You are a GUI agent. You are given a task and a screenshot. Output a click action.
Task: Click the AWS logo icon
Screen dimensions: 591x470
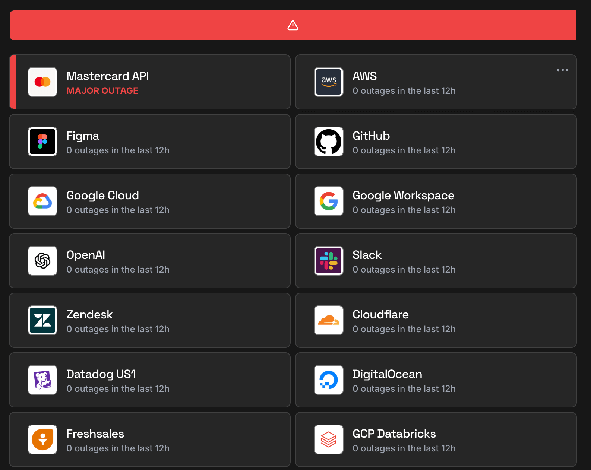(x=329, y=82)
